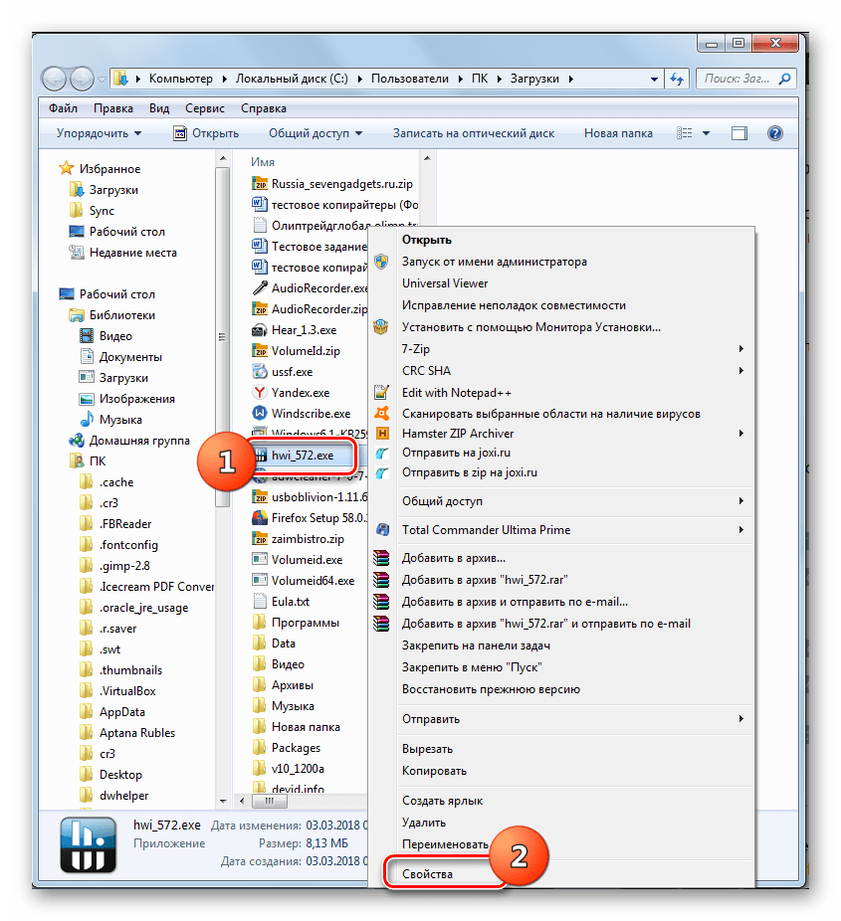
Task: Open the Вид menu
Action: pyautogui.click(x=158, y=108)
